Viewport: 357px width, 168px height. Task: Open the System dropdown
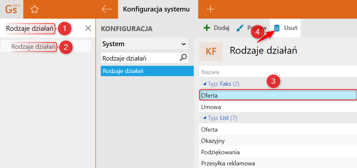pyautogui.click(x=145, y=44)
